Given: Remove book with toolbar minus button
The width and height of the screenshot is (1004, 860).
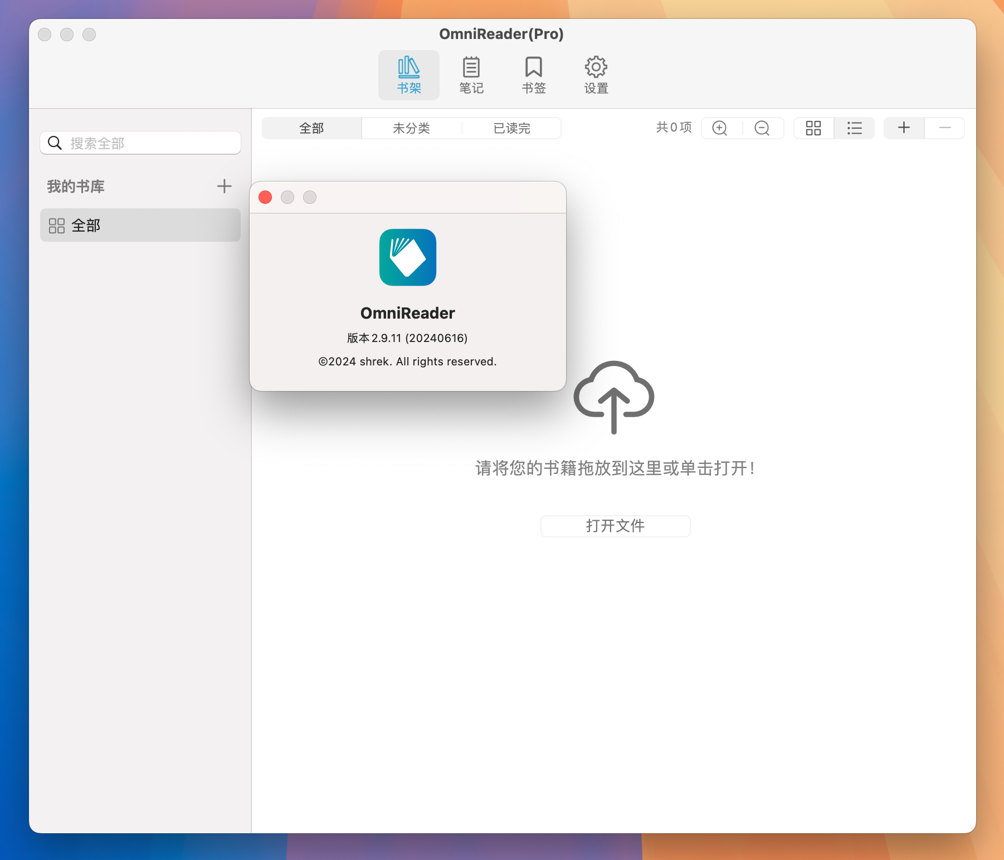Looking at the screenshot, I should click(945, 128).
